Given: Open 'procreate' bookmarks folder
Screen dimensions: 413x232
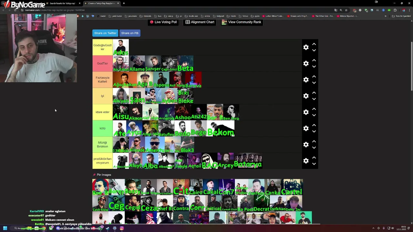Looking at the screenshot, I should (x=131, y=16).
